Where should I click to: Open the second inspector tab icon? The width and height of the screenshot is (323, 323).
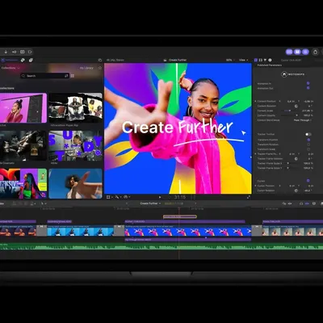[x=260, y=60]
